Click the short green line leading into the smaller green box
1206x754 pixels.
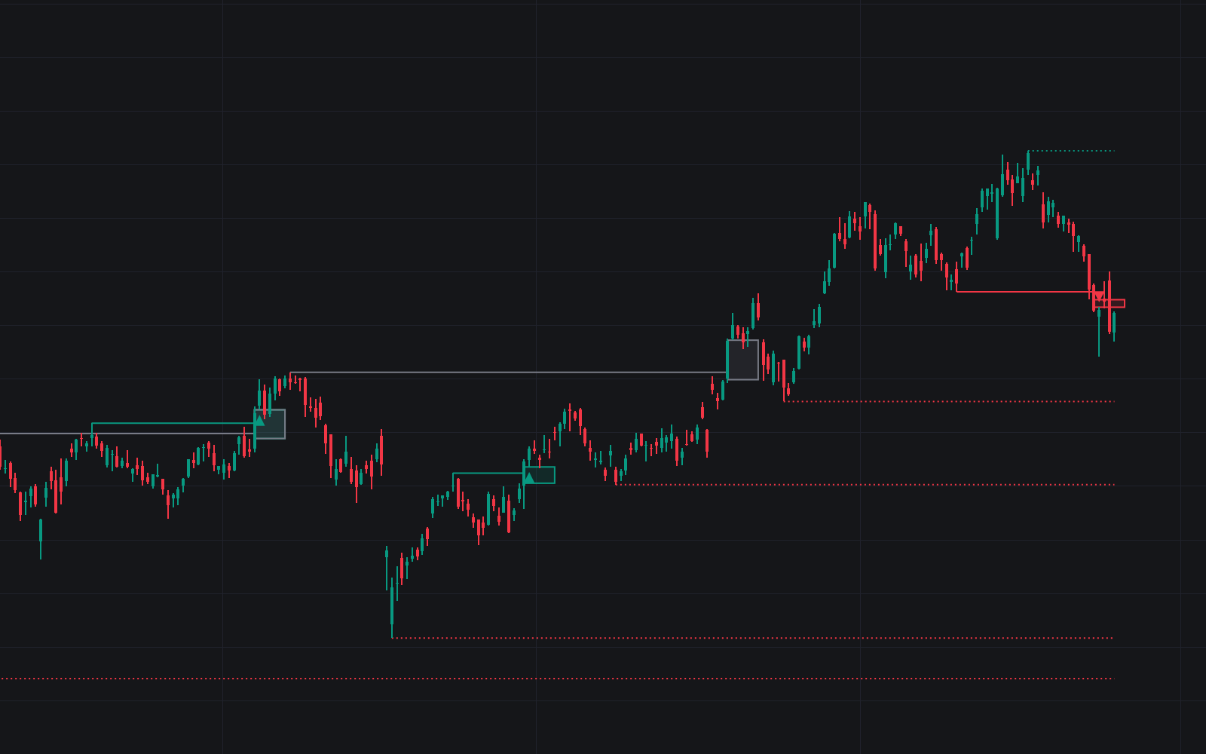click(x=488, y=474)
